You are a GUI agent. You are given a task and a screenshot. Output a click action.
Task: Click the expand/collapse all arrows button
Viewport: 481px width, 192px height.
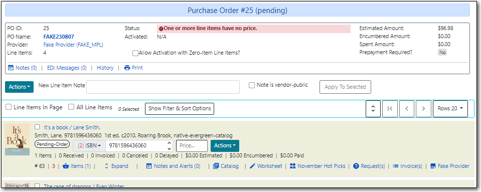373,109
